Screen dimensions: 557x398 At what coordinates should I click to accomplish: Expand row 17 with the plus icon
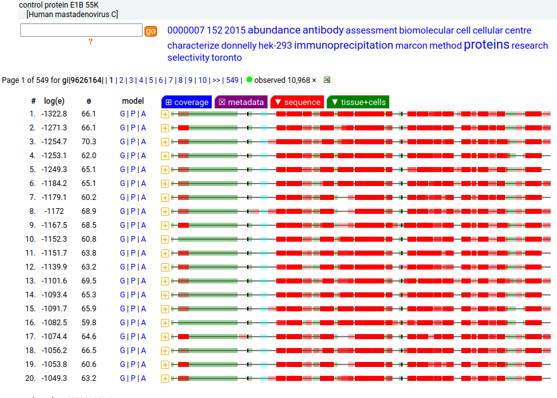click(x=165, y=337)
